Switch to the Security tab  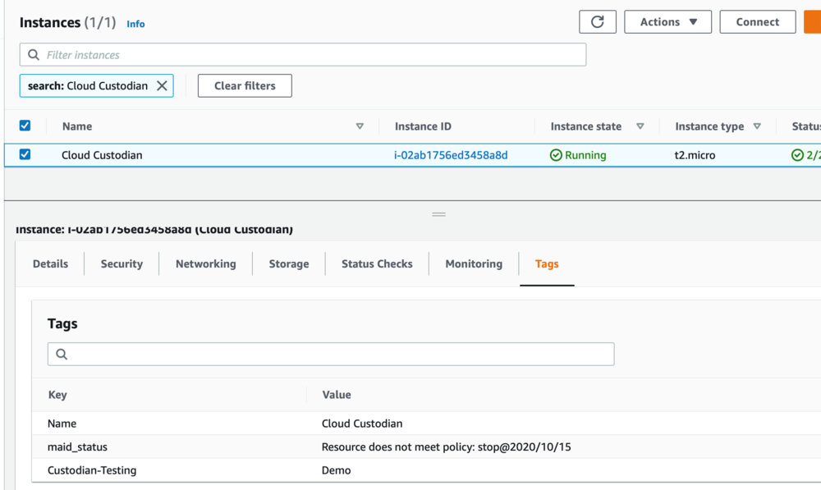coord(122,263)
